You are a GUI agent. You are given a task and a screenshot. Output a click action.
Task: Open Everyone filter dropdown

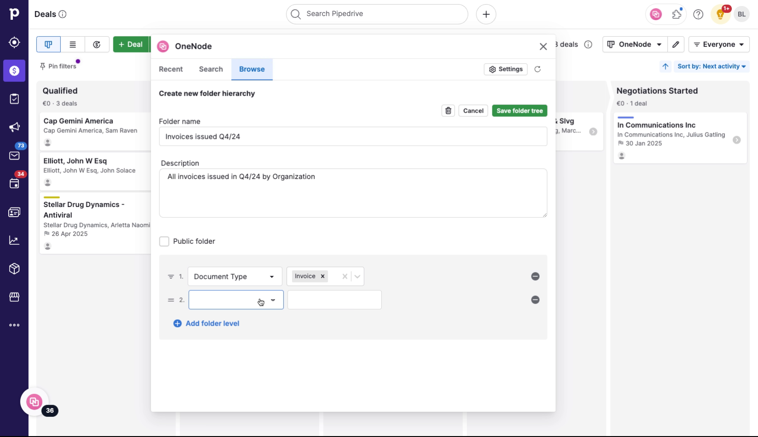point(719,45)
